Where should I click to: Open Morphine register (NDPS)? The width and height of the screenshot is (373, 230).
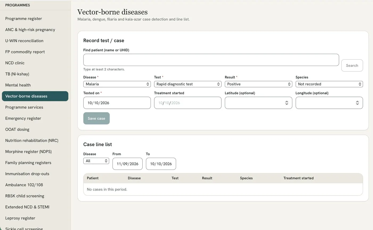pyautogui.click(x=35, y=152)
